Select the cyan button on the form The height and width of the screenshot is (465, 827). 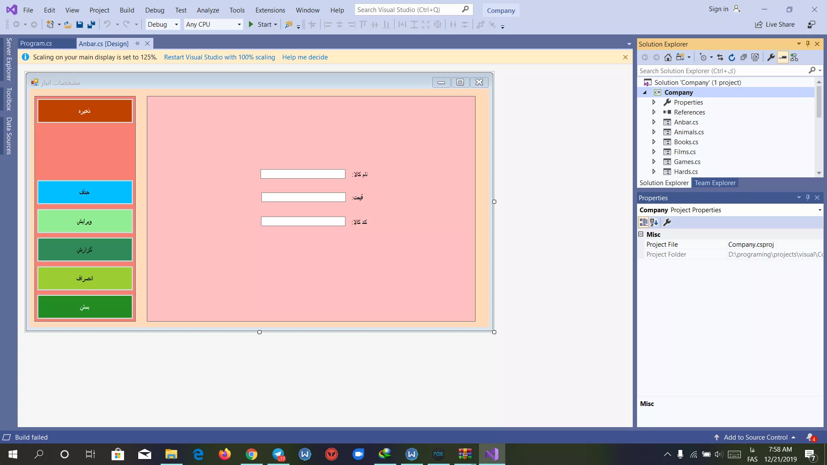(x=85, y=192)
